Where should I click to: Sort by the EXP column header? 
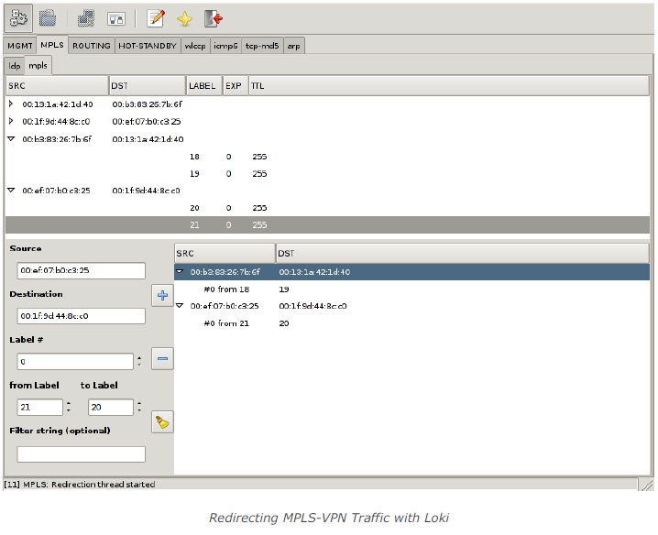coord(236,85)
